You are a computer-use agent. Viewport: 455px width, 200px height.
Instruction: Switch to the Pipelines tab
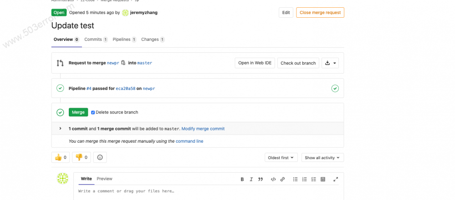point(124,40)
